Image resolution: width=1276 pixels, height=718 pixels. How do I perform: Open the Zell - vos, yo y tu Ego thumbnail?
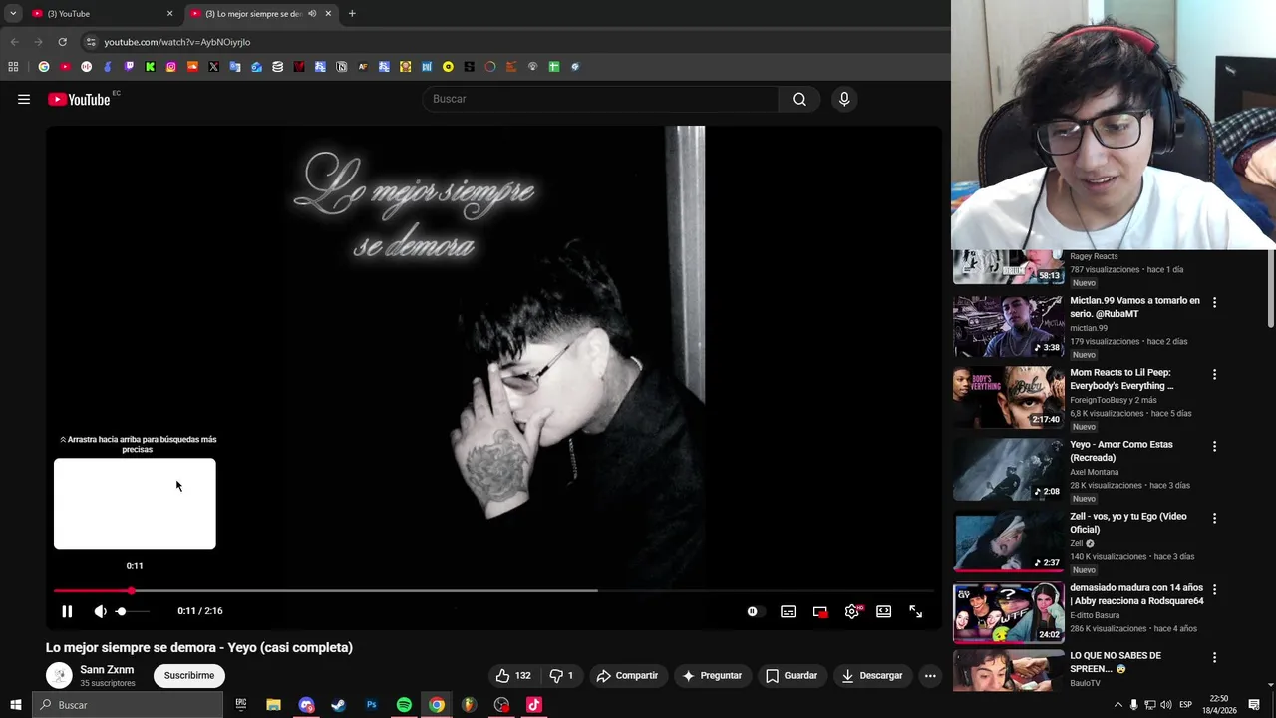coord(1008,540)
